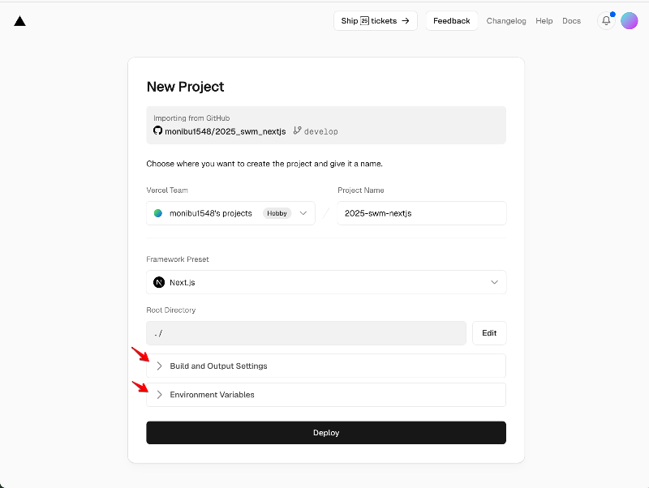Open the Framework Preset dropdown arrow

(x=494, y=282)
